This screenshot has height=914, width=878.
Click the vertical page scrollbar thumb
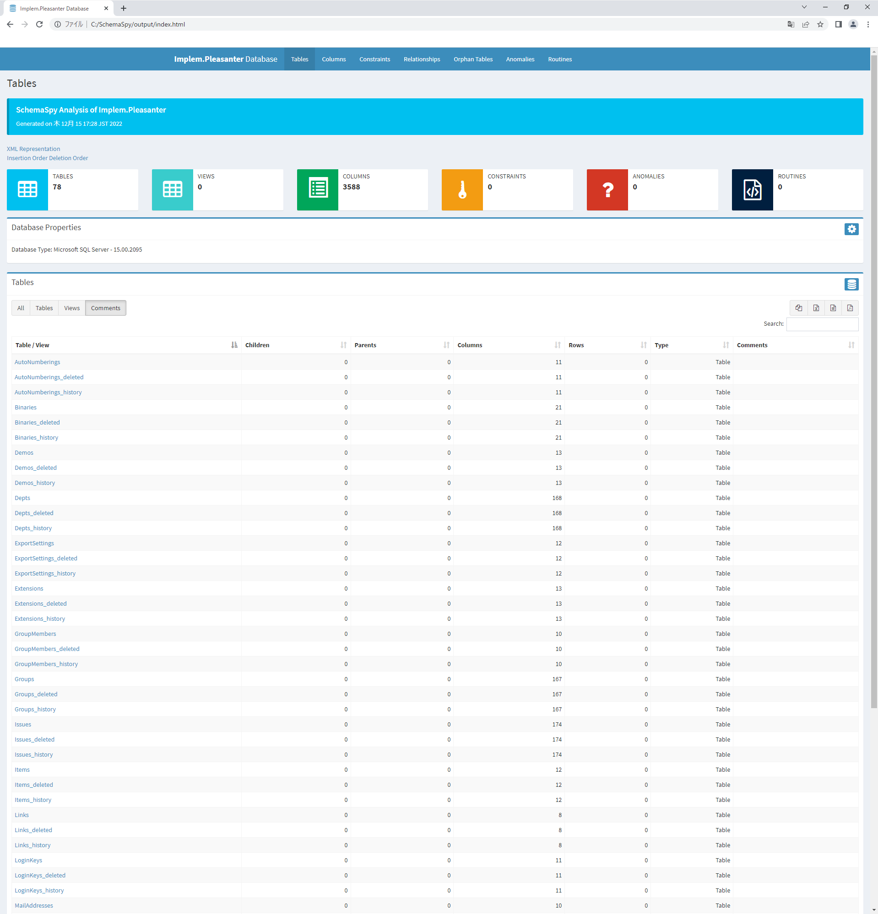(x=874, y=382)
